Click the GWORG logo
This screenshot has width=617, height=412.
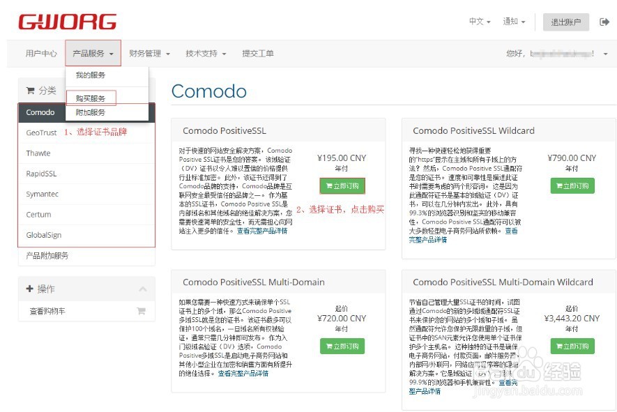(x=68, y=22)
